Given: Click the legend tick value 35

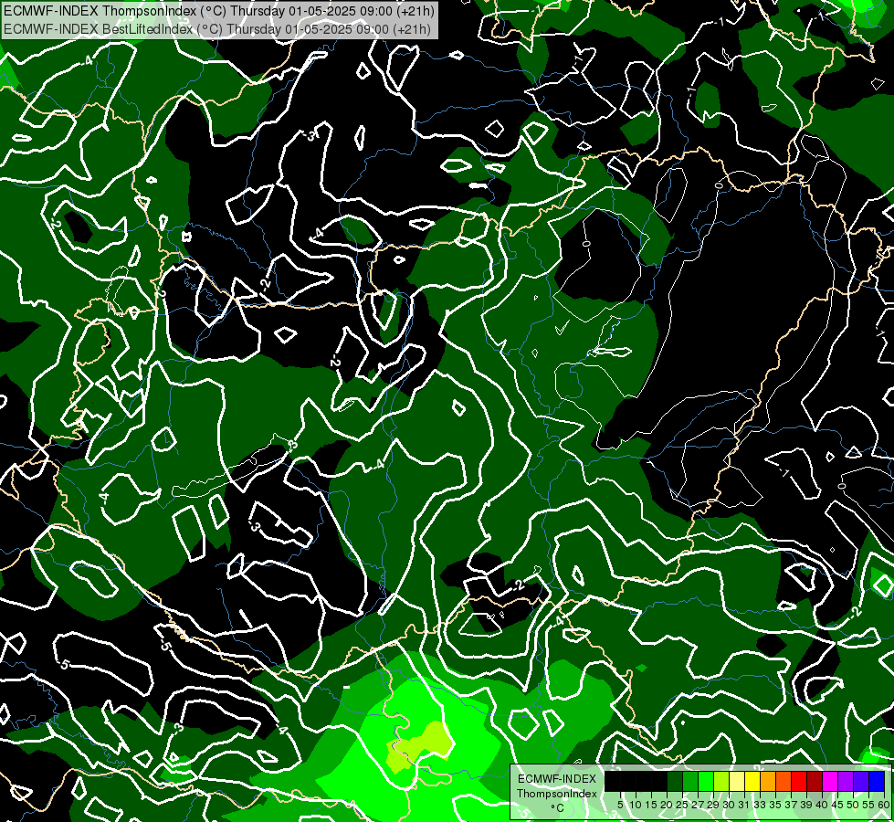Looking at the screenshot, I should point(776,805).
